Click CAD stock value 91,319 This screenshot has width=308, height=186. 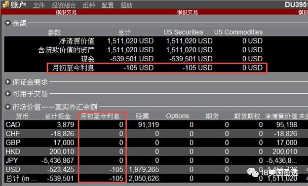(x=149, y=125)
